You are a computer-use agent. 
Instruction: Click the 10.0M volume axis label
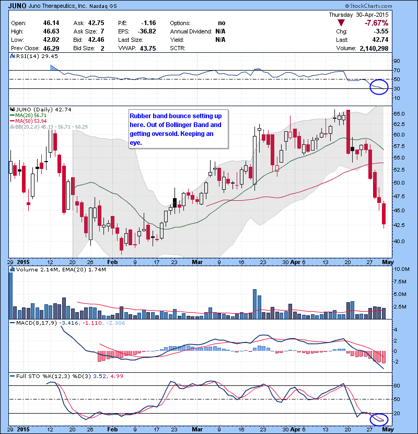coord(402,269)
